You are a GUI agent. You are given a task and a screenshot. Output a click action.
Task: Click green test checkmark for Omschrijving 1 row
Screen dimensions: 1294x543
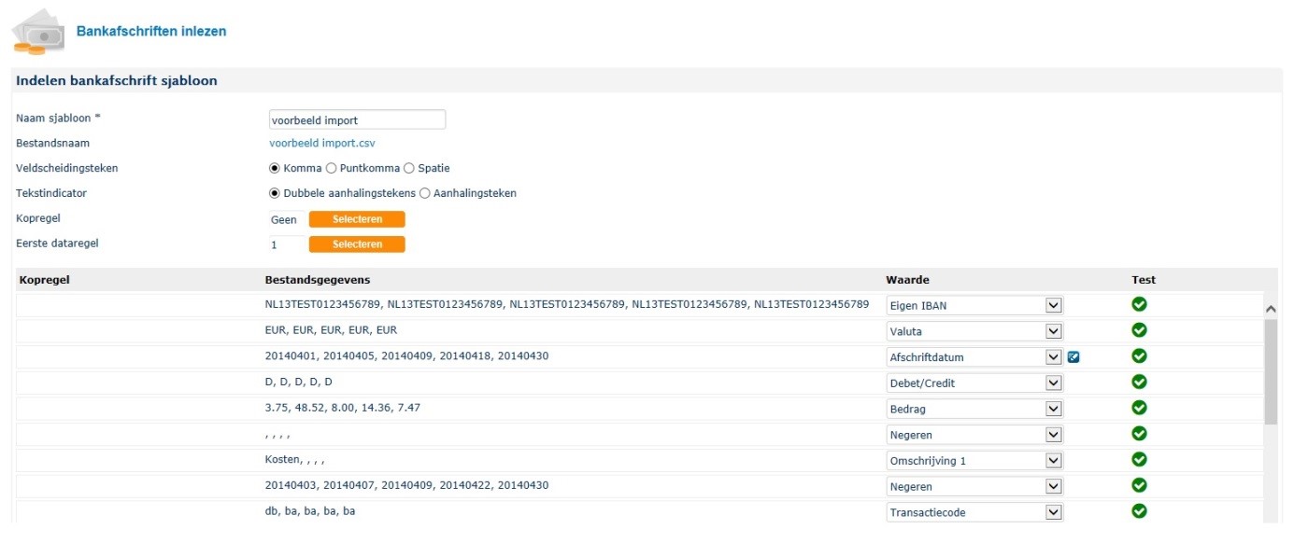[x=1139, y=459]
